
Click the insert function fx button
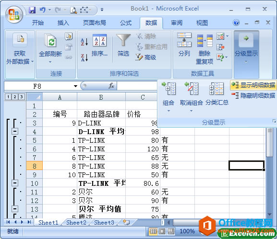tap(111, 86)
